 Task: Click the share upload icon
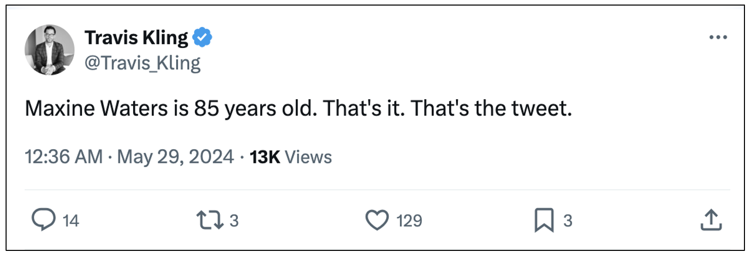point(710,221)
